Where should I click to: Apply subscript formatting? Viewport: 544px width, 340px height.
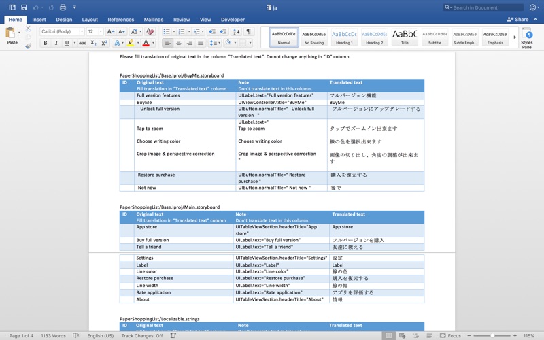tap(93, 43)
